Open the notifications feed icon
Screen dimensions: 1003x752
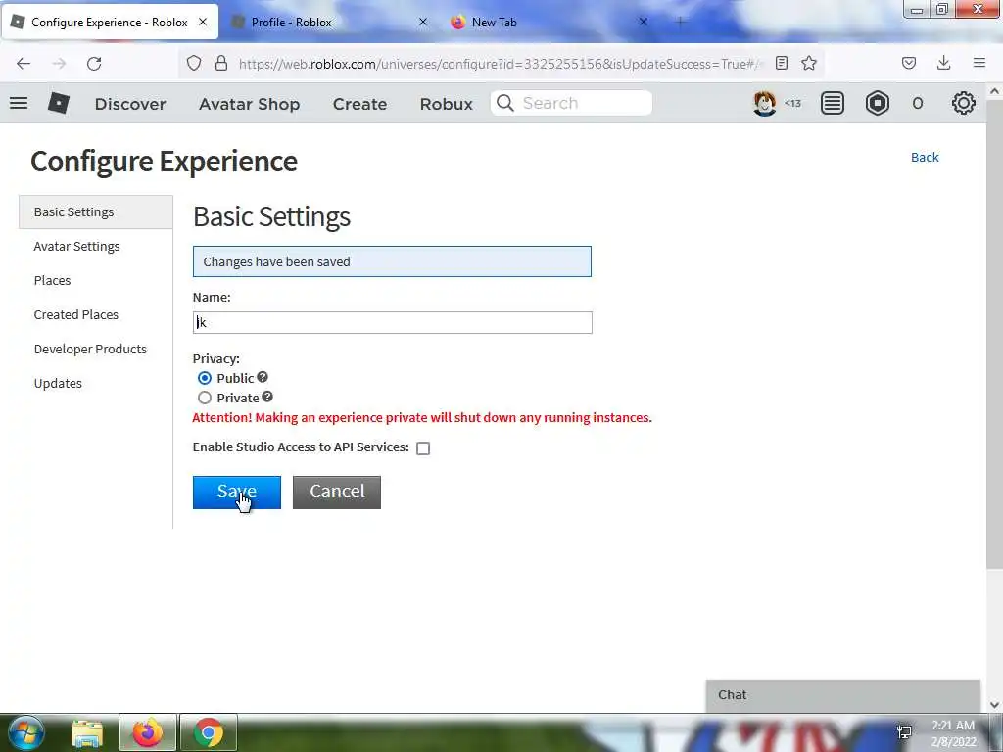coord(833,103)
